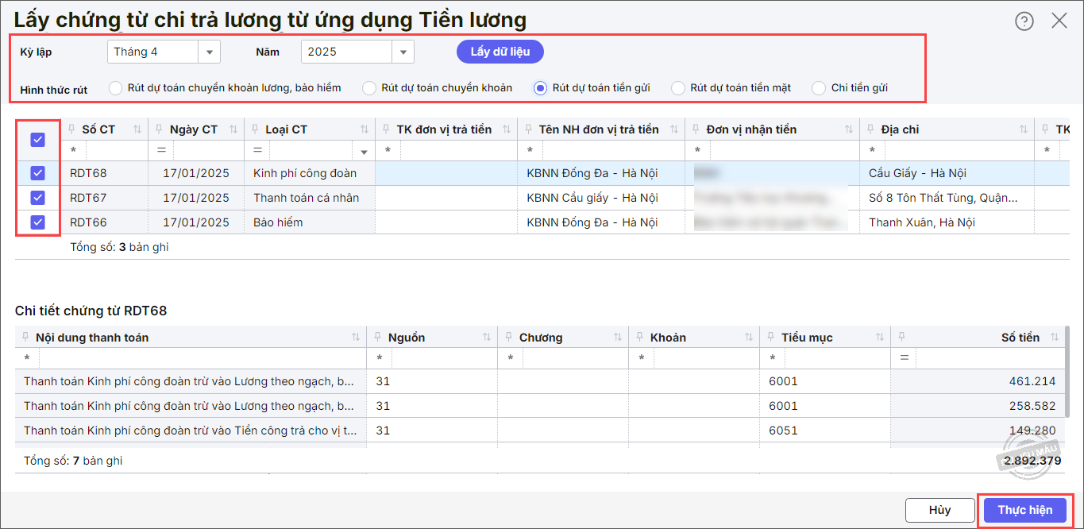Open the help question mark icon

click(1024, 21)
